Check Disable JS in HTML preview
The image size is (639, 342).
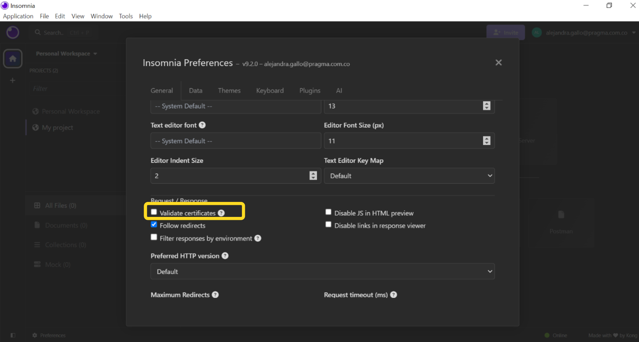coord(328,212)
